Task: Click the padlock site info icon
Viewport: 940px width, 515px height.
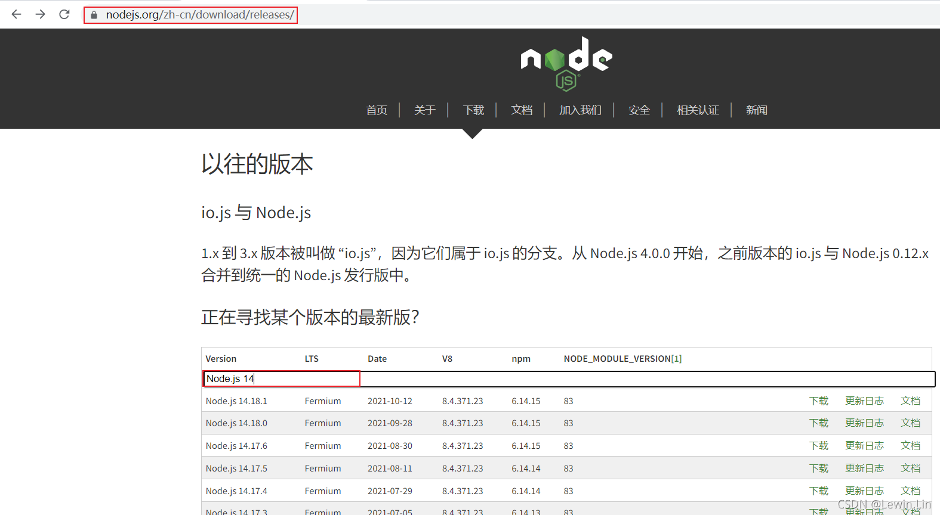Action: (94, 15)
